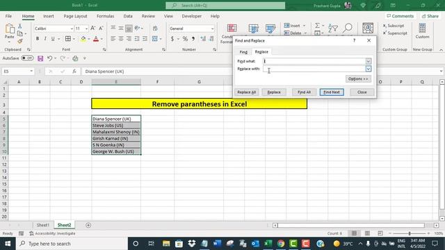Click the Quick Print icon
The height and width of the screenshot is (250, 445).
pyautogui.click(x=75, y=58)
